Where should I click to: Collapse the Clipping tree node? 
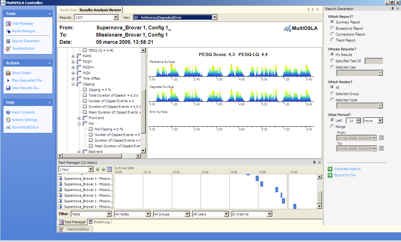(73, 84)
